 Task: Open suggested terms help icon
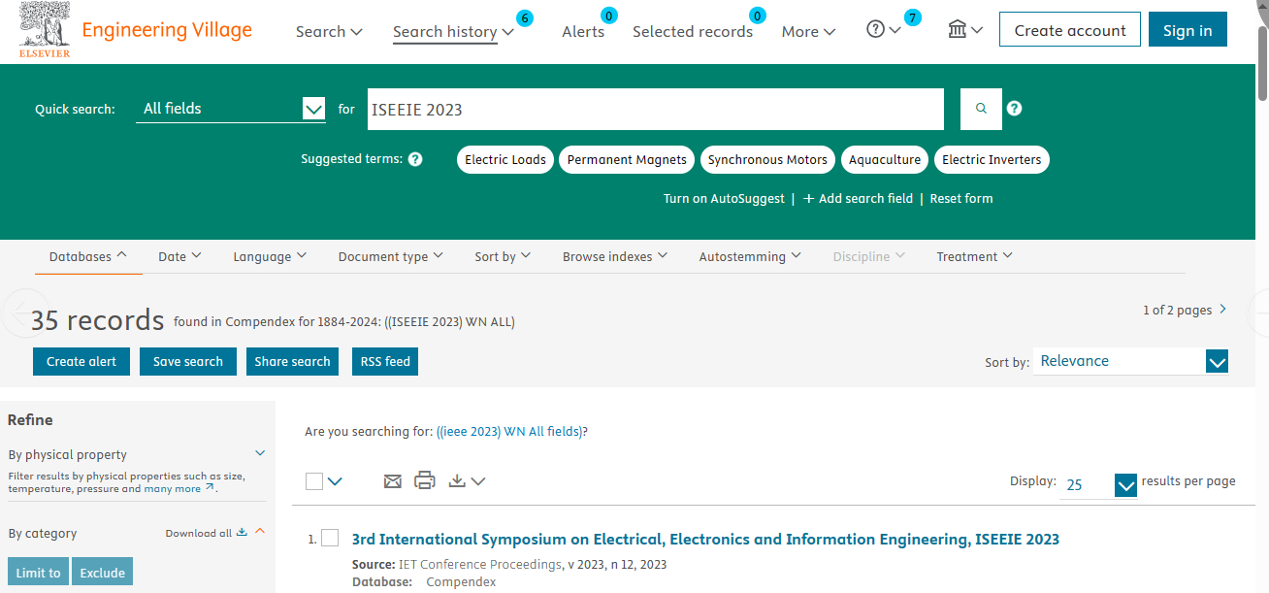415,159
